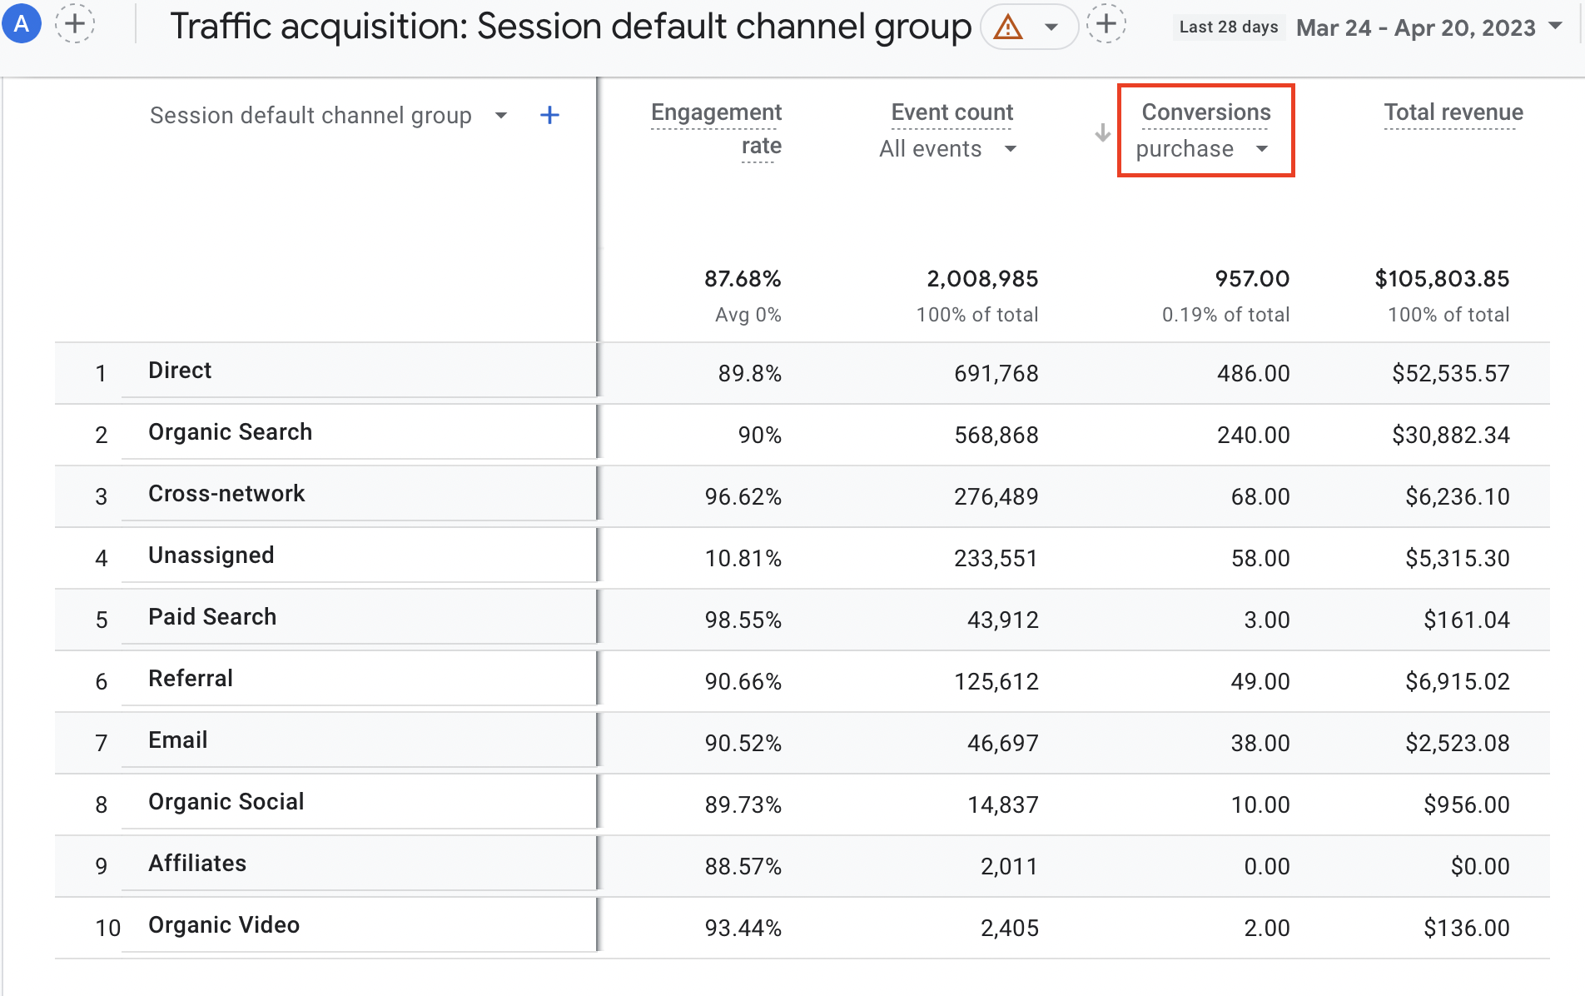Click the blue 'A' segment avatar
The height and width of the screenshot is (996, 1585).
tap(22, 24)
